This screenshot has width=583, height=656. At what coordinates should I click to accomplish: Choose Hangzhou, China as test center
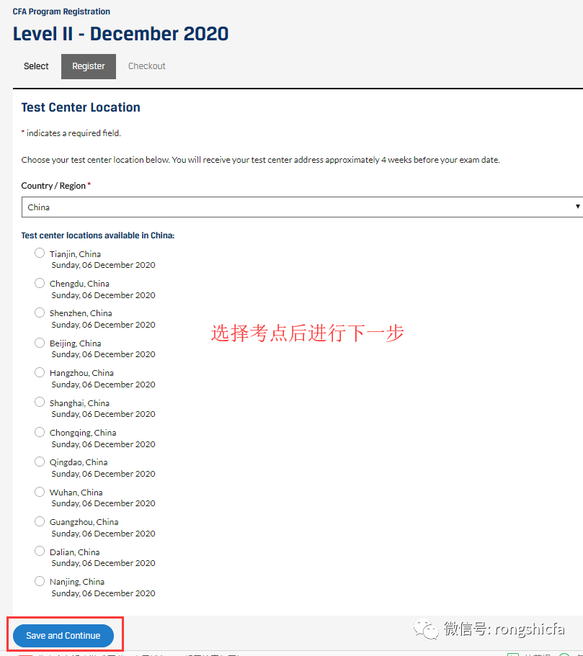tap(40, 372)
